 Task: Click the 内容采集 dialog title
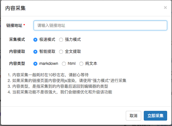tap(15, 8)
